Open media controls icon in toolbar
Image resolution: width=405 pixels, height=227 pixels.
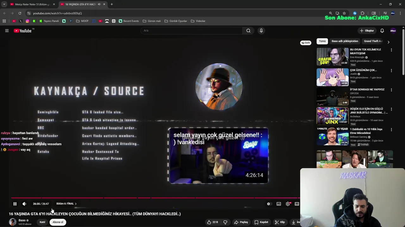[385, 13]
